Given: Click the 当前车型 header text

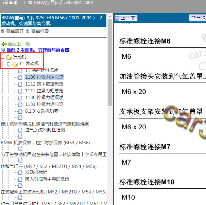Looking at the screenshot, I should click(47, 2).
